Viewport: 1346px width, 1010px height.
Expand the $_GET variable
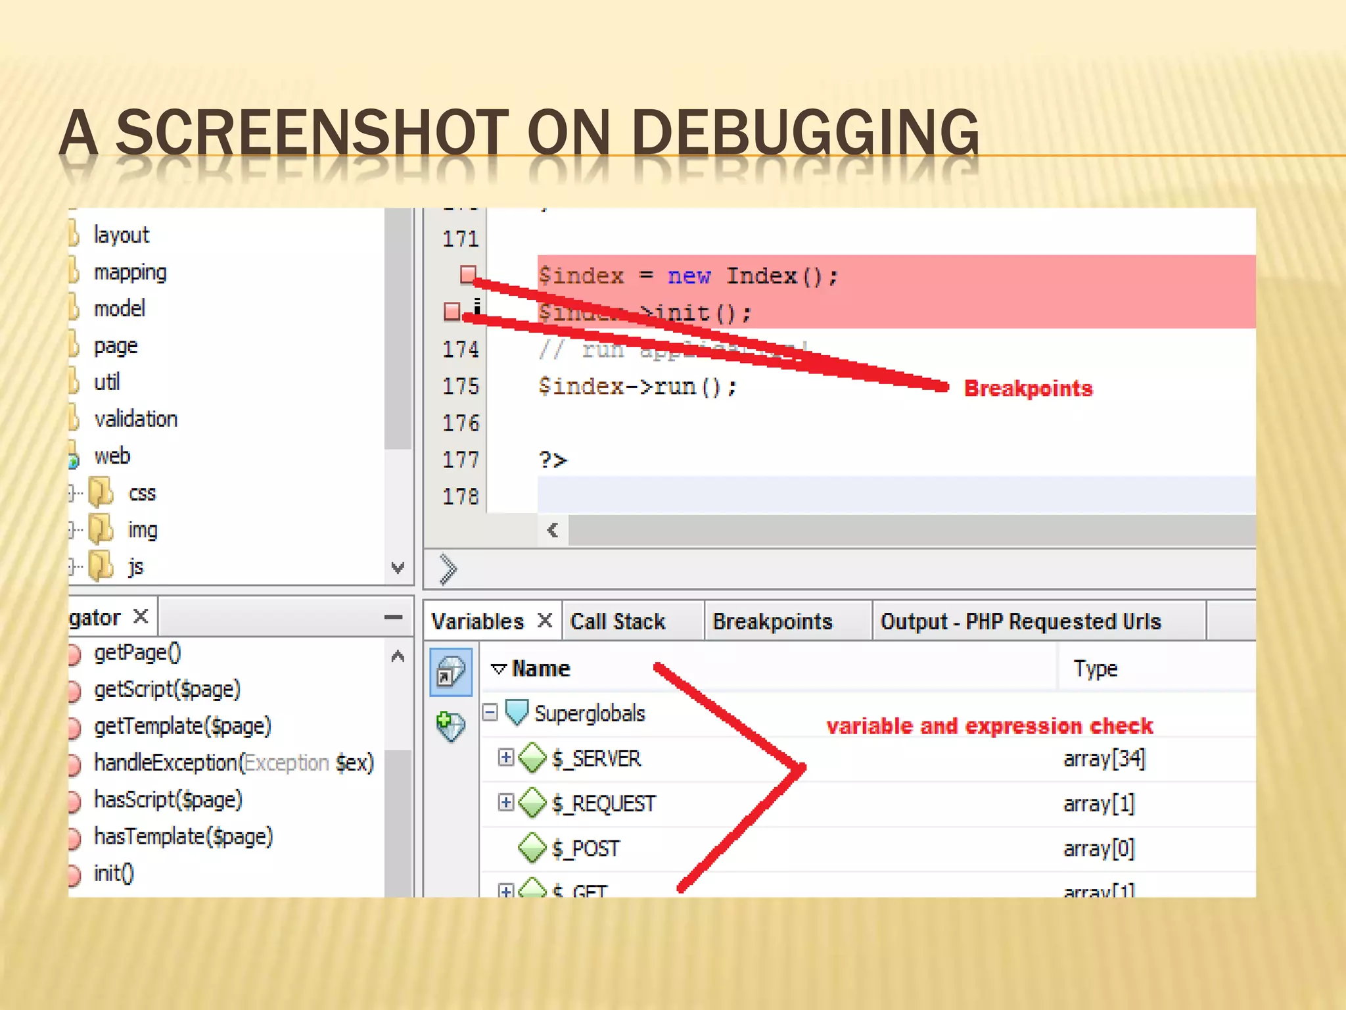point(505,891)
